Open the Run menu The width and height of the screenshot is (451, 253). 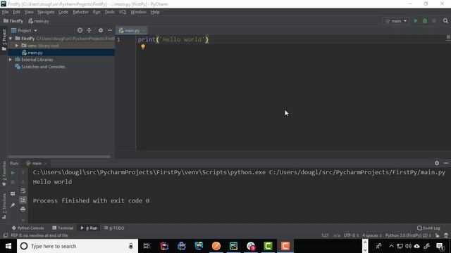[97, 12]
